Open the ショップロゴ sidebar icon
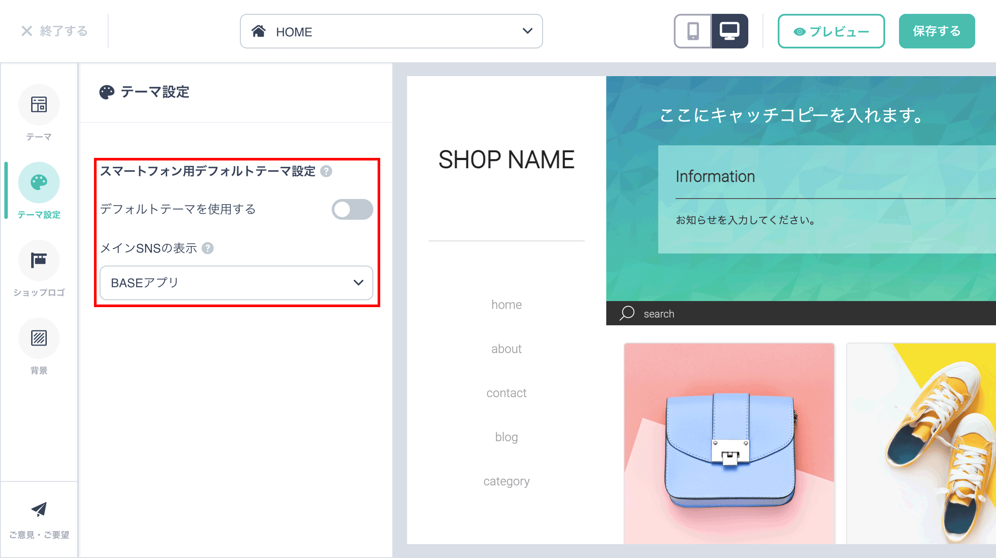The height and width of the screenshot is (558, 996). click(x=39, y=260)
